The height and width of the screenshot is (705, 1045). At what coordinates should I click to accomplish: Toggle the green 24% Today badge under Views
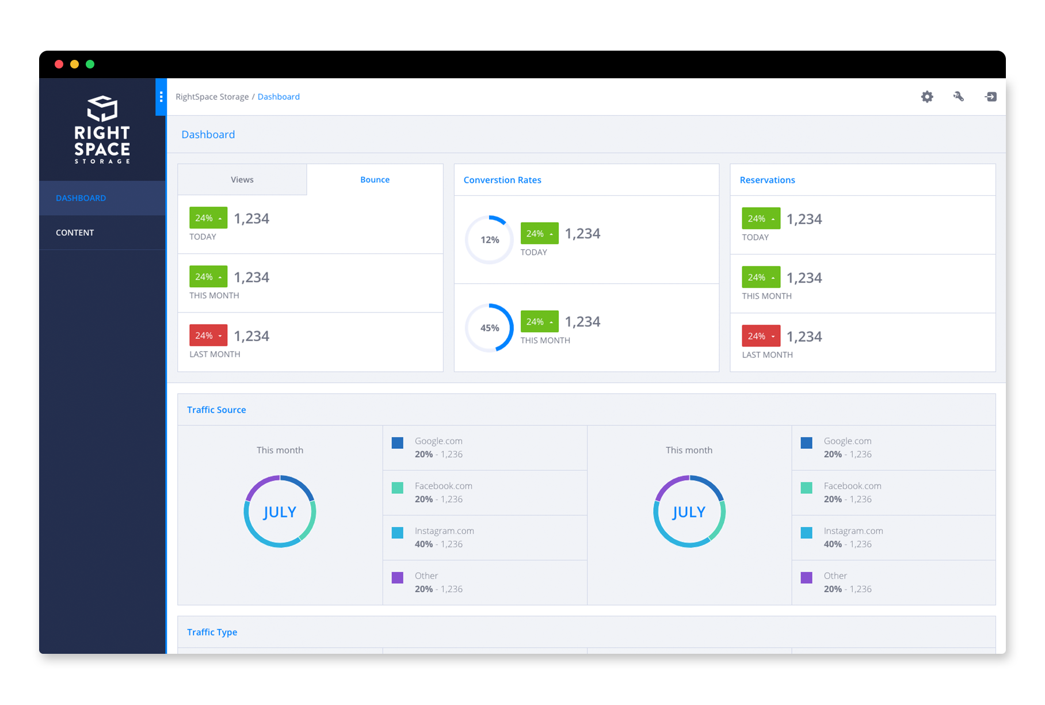click(208, 218)
